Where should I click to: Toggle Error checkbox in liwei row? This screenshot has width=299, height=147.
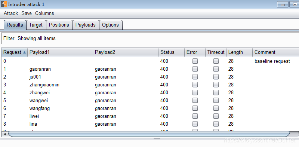(x=195, y=116)
